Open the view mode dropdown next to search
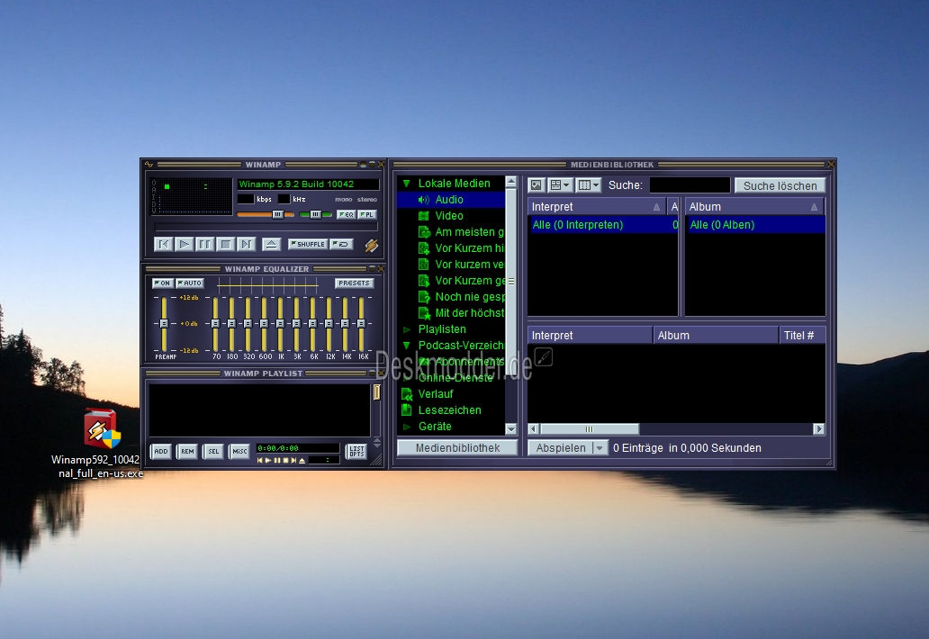This screenshot has height=639, width=929. click(560, 185)
